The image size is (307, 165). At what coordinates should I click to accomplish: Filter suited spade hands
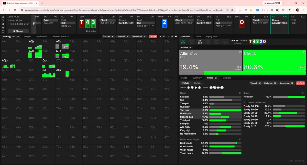[x=211, y=87]
